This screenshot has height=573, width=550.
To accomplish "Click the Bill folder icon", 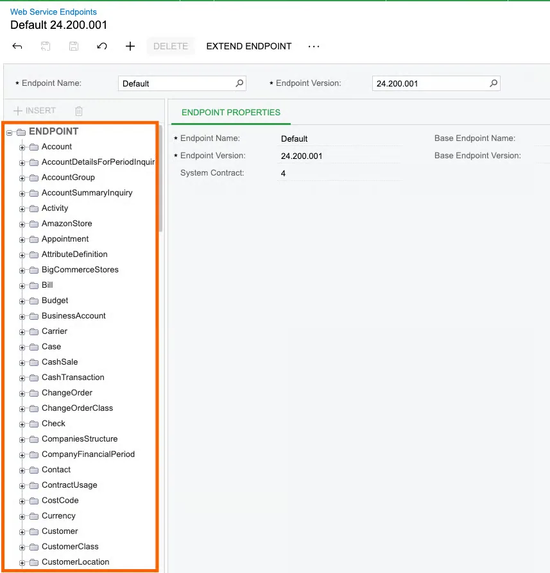I will (x=34, y=285).
